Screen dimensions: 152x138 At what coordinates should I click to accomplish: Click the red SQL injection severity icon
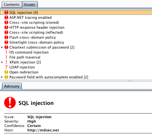[6, 12]
